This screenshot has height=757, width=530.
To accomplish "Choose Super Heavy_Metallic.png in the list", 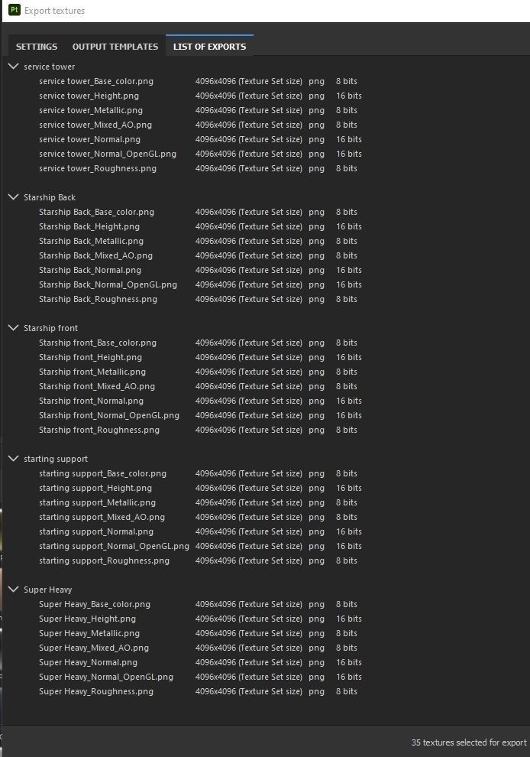I will pos(89,633).
